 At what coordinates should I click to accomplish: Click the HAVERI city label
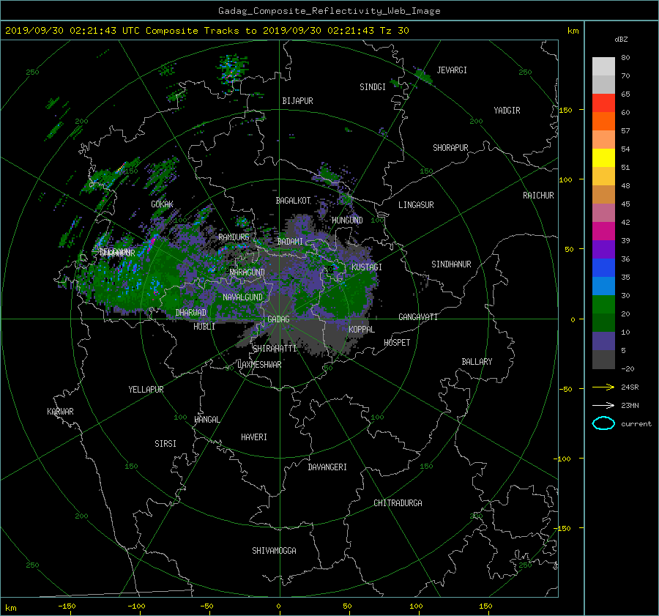click(254, 437)
